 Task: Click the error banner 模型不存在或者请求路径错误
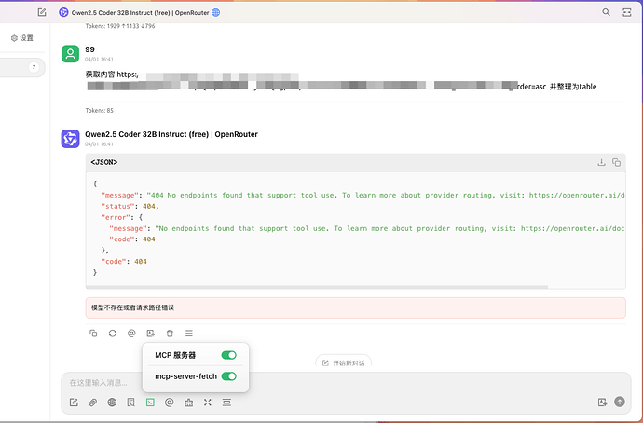356,307
